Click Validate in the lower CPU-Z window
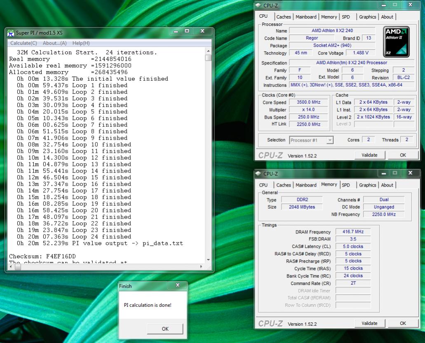425x343 pixels. pyautogui.click(x=369, y=323)
